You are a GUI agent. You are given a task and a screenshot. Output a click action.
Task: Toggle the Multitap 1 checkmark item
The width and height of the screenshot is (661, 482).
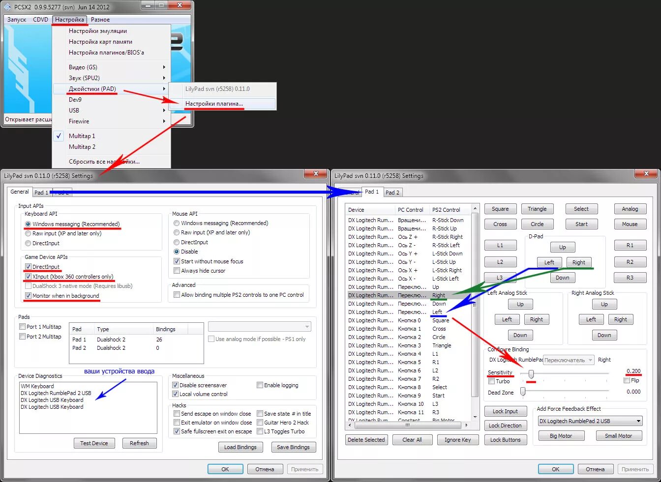click(112, 136)
